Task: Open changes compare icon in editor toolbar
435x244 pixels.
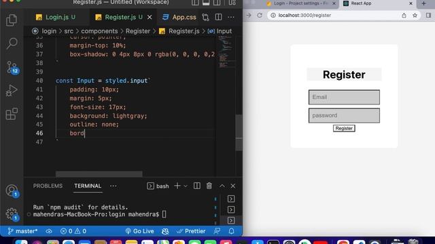Action: click(x=205, y=17)
